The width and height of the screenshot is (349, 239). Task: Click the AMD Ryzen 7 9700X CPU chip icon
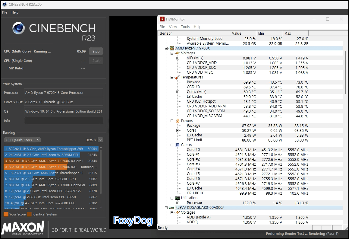coord(171,48)
